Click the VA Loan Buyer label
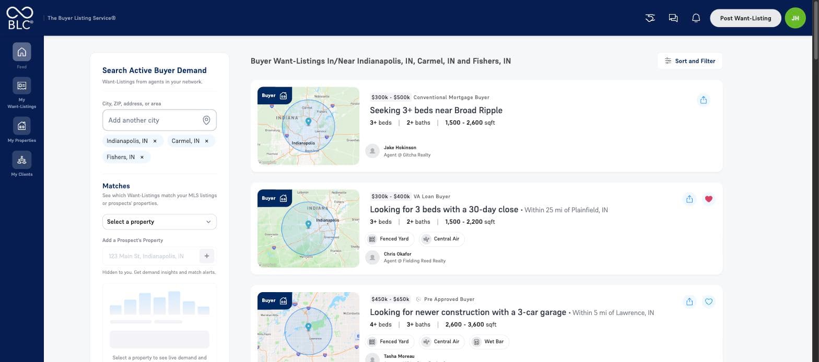 pyautogui.click(x=432, y=196)
